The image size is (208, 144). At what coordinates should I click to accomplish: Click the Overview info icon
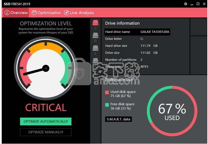pyautogui.click(x=7, y=13)
